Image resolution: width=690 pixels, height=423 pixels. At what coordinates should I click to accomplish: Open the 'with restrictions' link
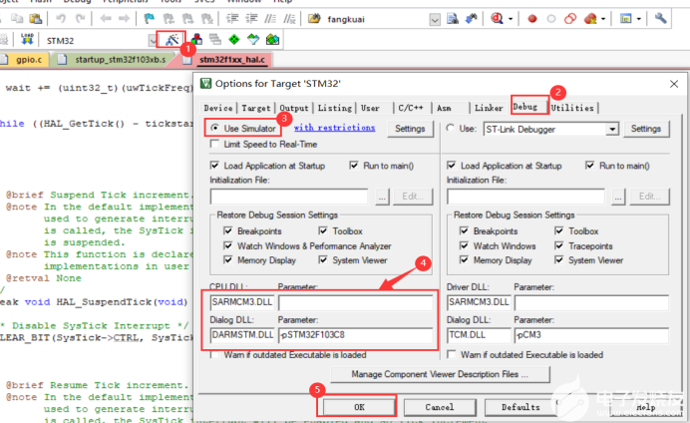[334, 128]
